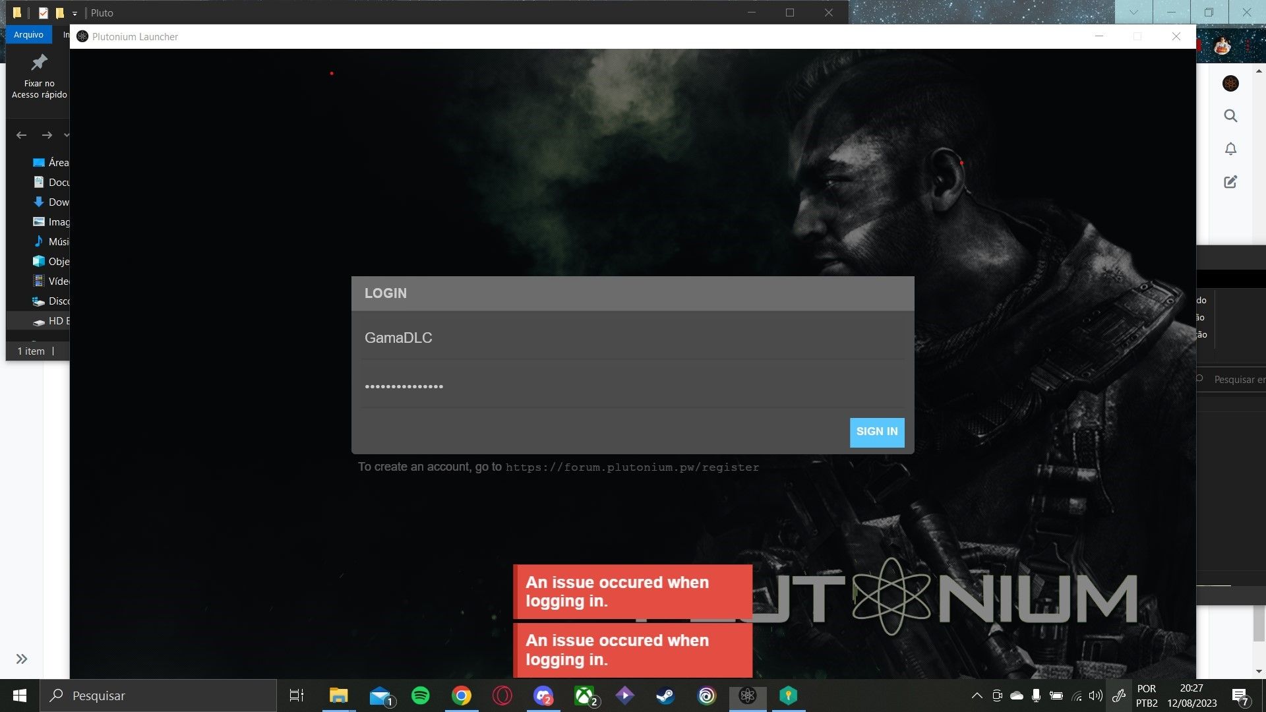This screenshot has width=1266, height=712.
Task: Click Fixar no Acesso rápido pin icon
Action: [40, 63]
